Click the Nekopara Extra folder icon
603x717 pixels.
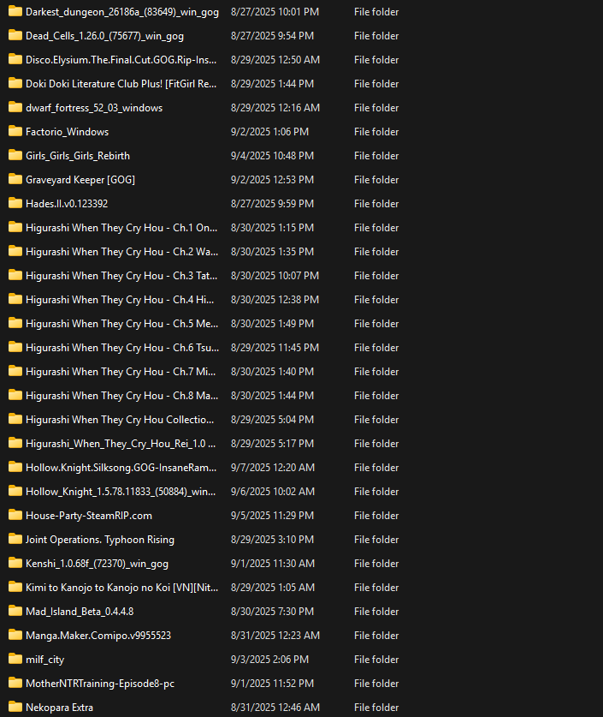click(x=15, y=707)
